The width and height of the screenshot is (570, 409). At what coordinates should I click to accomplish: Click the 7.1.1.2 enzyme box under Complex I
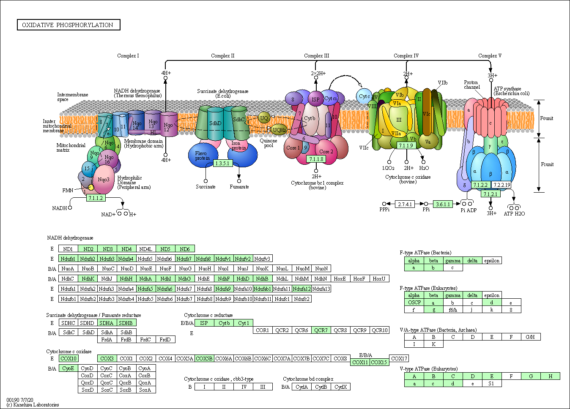(x=96, y=198)
